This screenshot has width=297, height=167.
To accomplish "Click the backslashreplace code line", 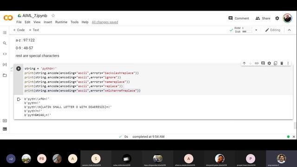I will pyautogui.click(x=82, y=73).
